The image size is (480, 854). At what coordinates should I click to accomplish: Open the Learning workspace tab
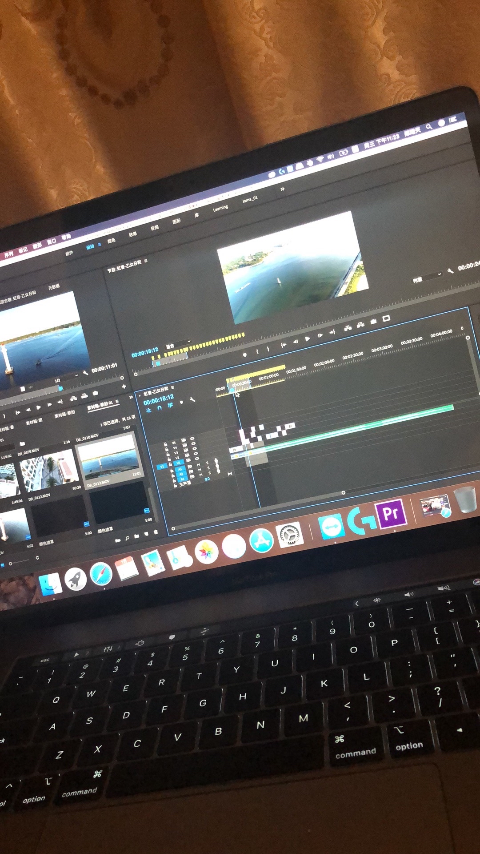pos(220,208)
